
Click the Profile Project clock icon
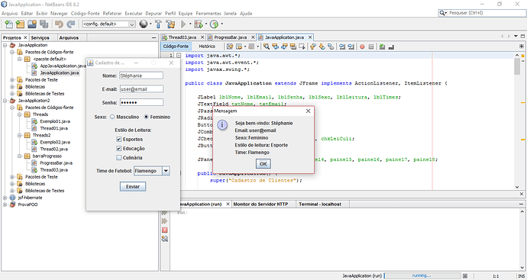click(214, 24)
